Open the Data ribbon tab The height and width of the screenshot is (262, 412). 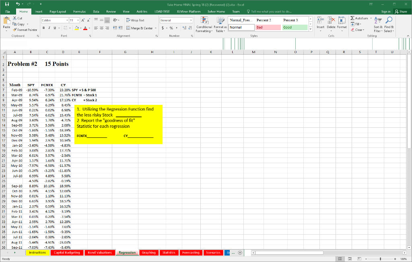96,12
